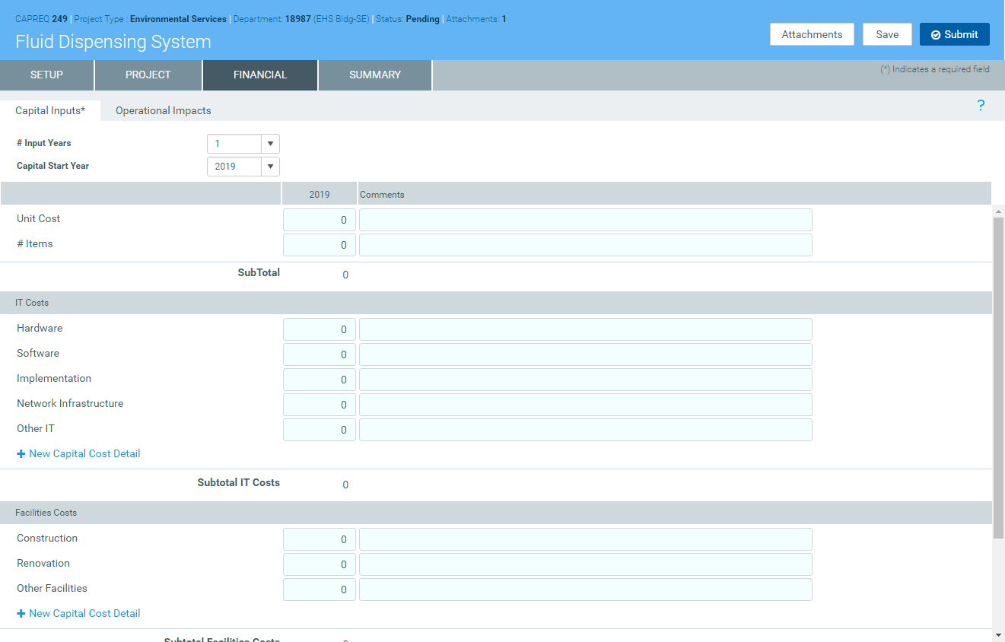Click the Network Infrastructure 2019 amount field

coord(319,405)
